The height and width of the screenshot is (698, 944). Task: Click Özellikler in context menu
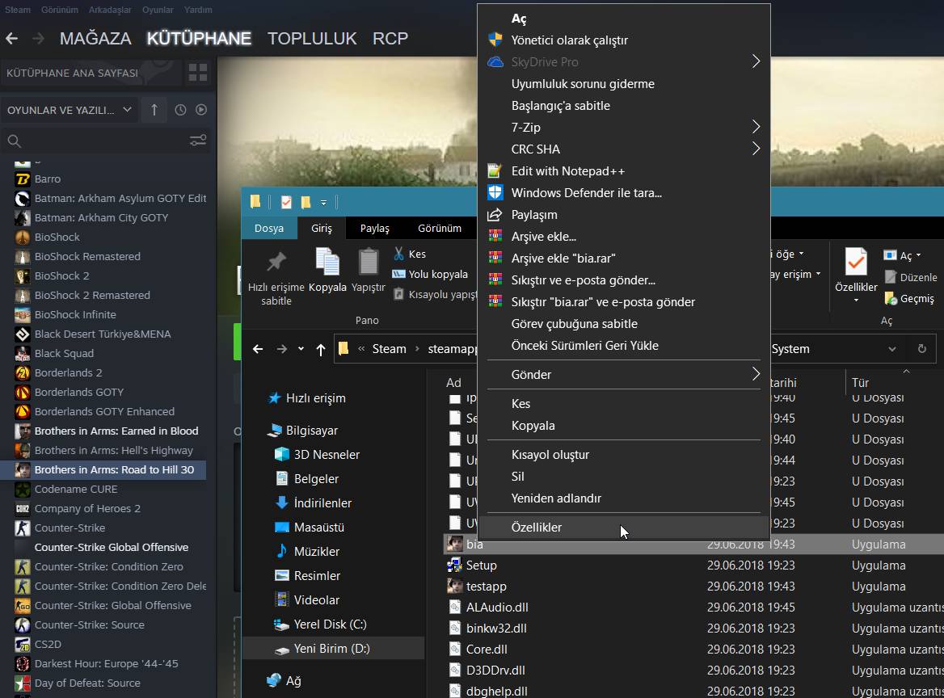coord(624,527)
